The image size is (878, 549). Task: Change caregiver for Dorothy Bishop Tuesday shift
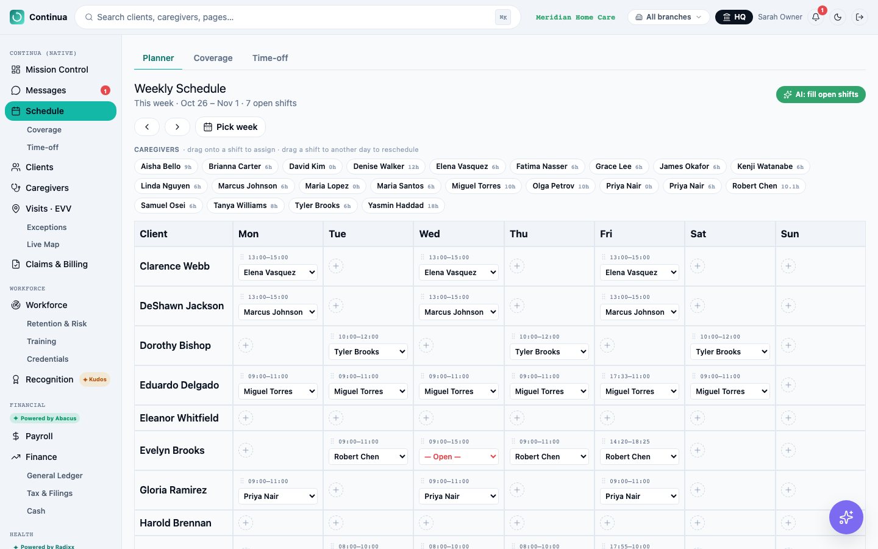(368, 352)
